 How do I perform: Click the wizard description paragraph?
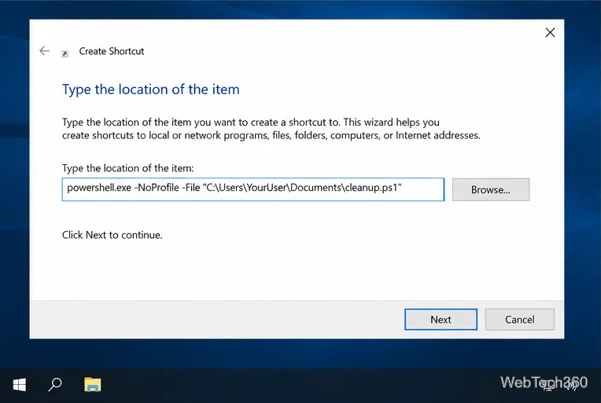(271, 129)
